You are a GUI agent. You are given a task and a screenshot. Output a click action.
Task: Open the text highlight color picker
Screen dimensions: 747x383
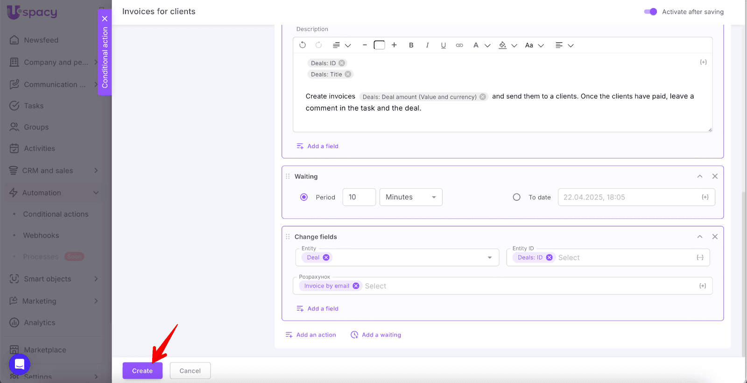pyautogui.click(x=503, y=45)
